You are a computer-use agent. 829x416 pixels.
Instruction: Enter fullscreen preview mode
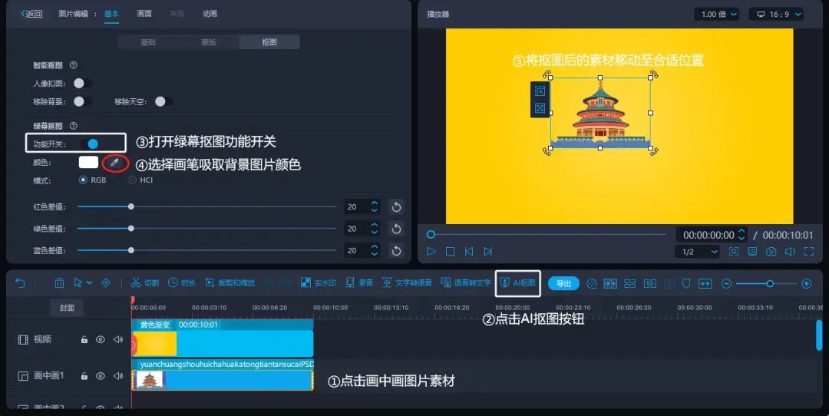(809, 252)
